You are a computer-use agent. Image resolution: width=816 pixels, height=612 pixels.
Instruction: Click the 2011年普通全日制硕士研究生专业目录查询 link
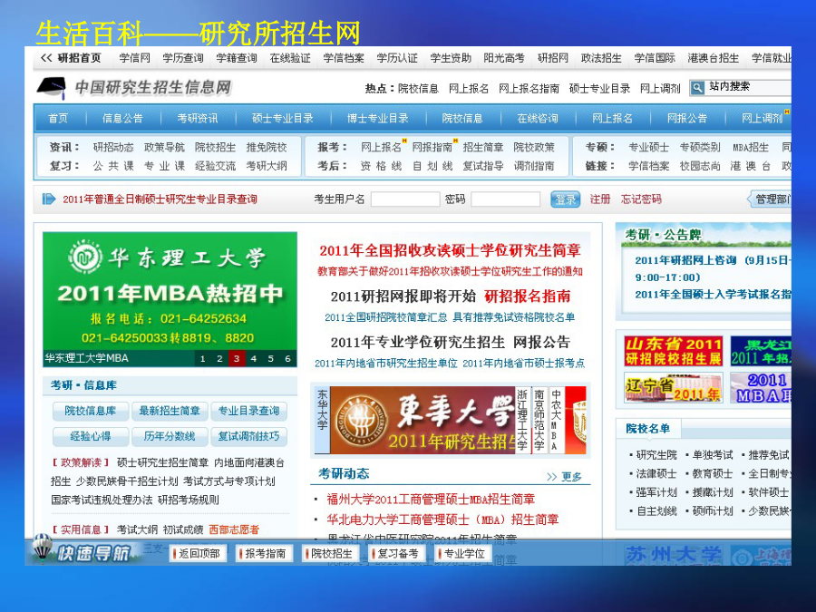click(160, 199)
